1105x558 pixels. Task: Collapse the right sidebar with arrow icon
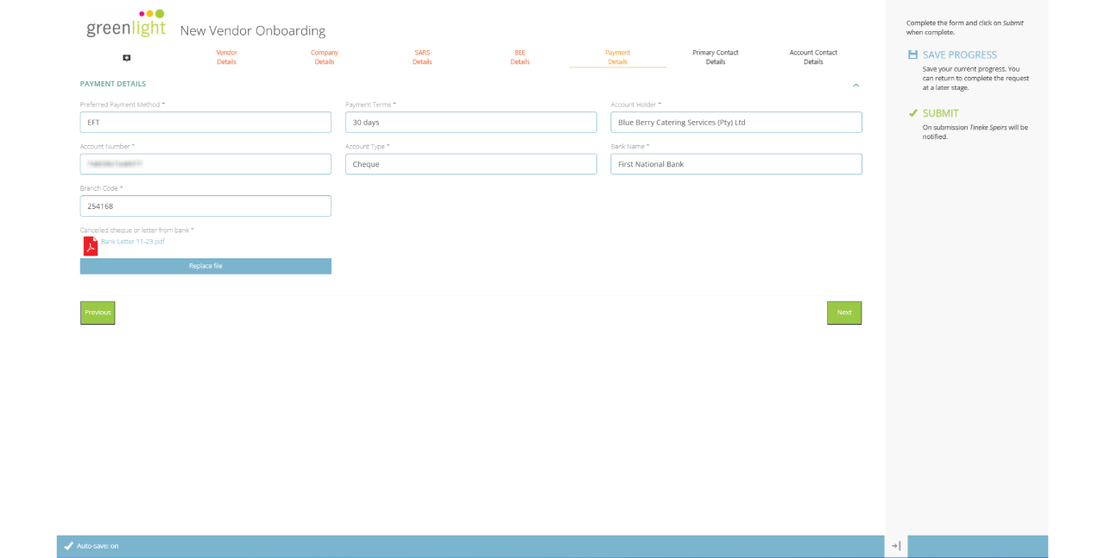[896, 546]
